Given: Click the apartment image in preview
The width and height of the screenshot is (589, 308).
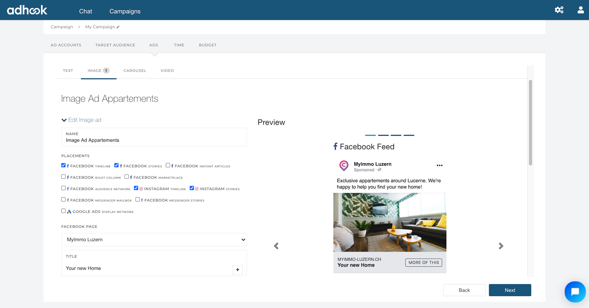Looking at the screenshot, I should pos(390,222).
